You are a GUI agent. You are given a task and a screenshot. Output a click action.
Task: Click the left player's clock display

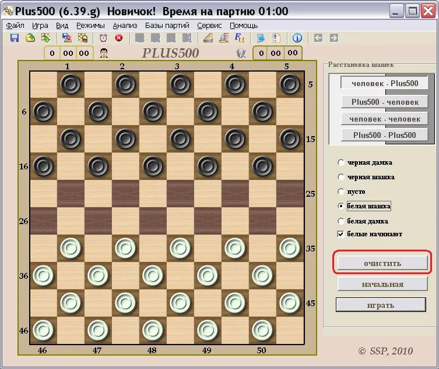(x=68, y=53)
